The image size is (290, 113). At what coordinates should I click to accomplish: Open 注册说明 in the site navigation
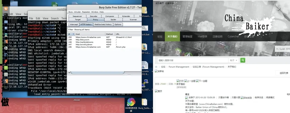[x=217, y=36]
